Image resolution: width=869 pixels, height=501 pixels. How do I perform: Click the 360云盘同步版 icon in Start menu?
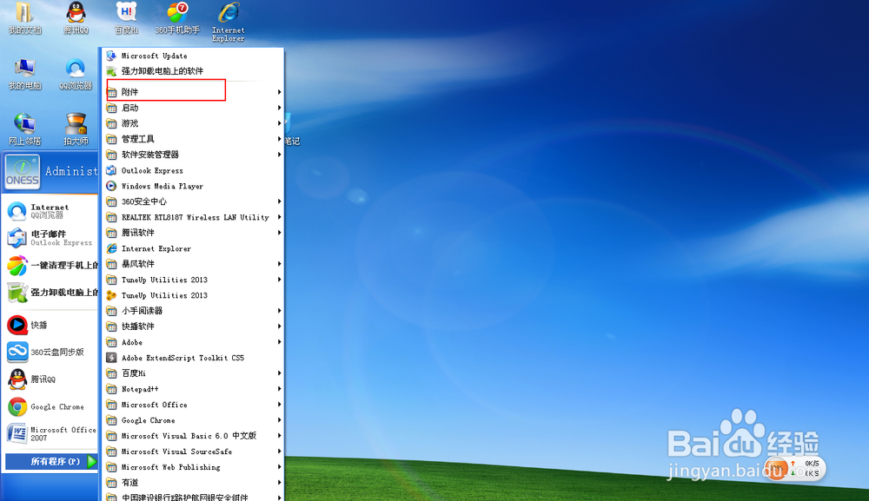click(17, 352)
